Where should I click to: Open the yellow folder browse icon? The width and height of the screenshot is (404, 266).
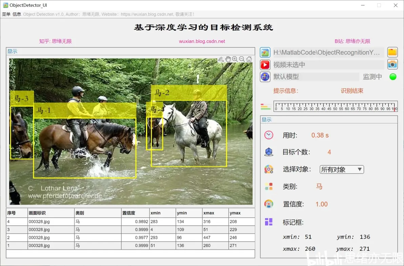click(x=392, y=52)
